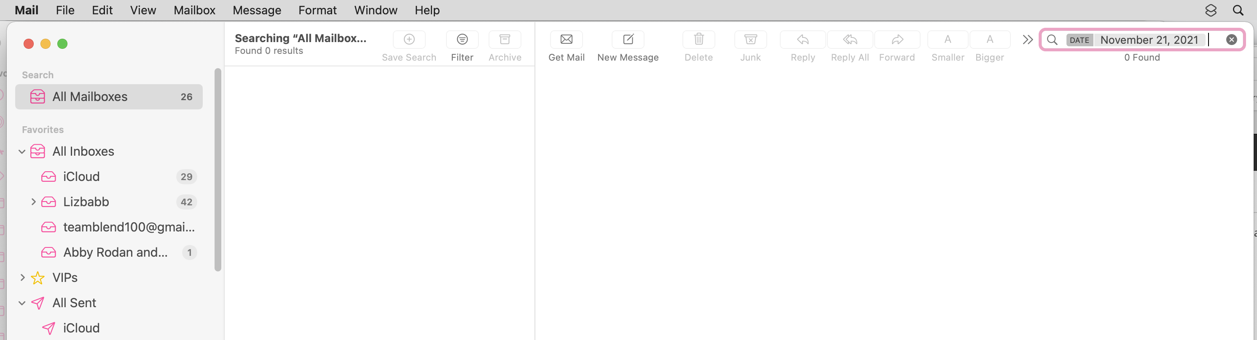Click the stacked layers menu bar icon
This screenshot has width=1257, height=340.
1211,10
